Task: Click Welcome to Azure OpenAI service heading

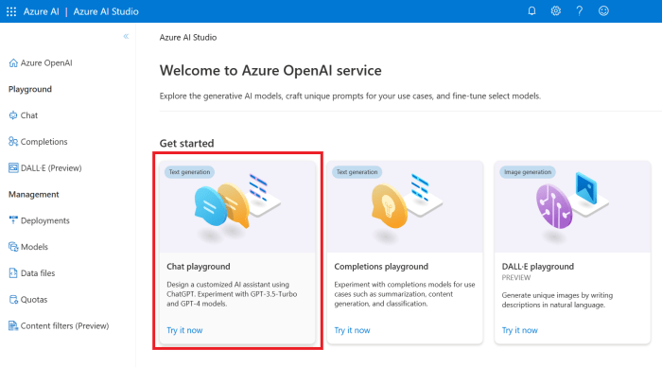Action: pos(270,70)
